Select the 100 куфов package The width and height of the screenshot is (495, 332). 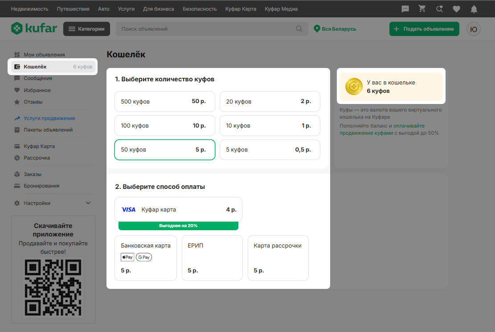tap(165, 125)
